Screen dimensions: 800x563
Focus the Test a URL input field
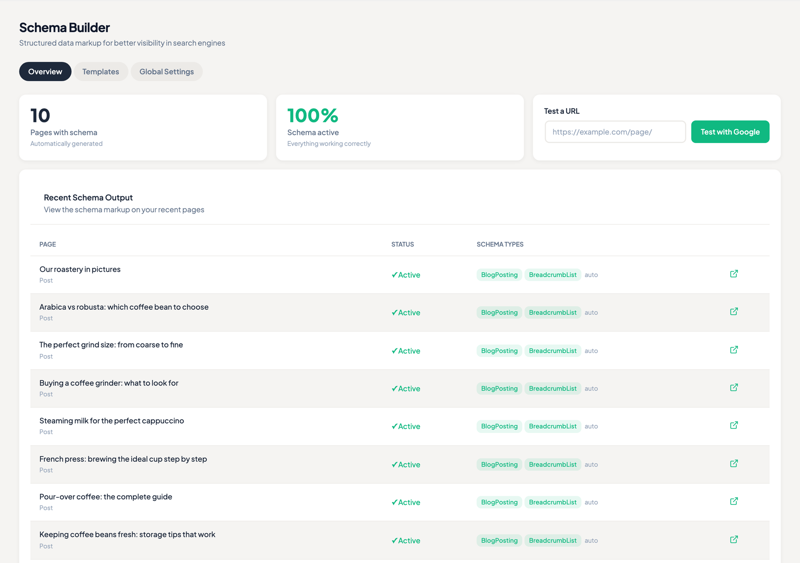[615, 132]
